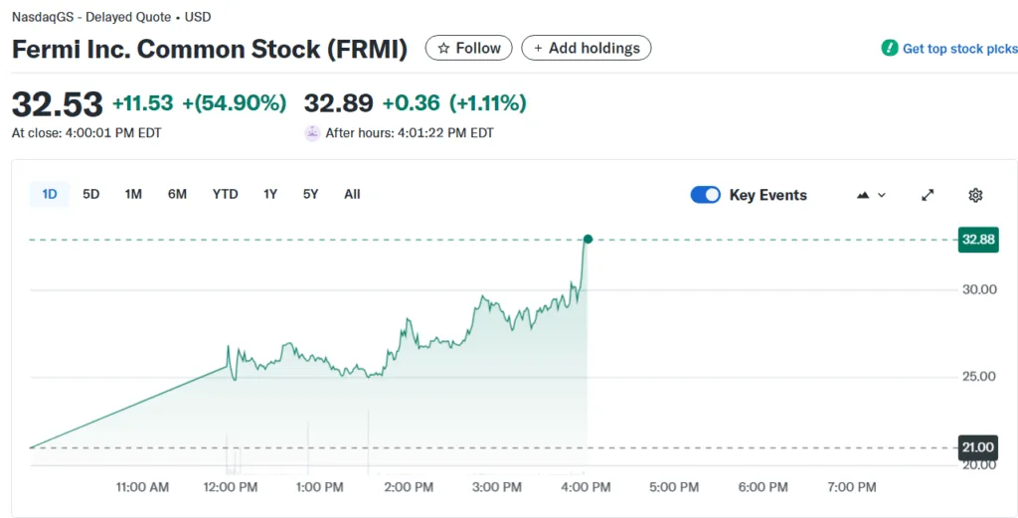Switch to the 5D range

click(x=91, y=194)
